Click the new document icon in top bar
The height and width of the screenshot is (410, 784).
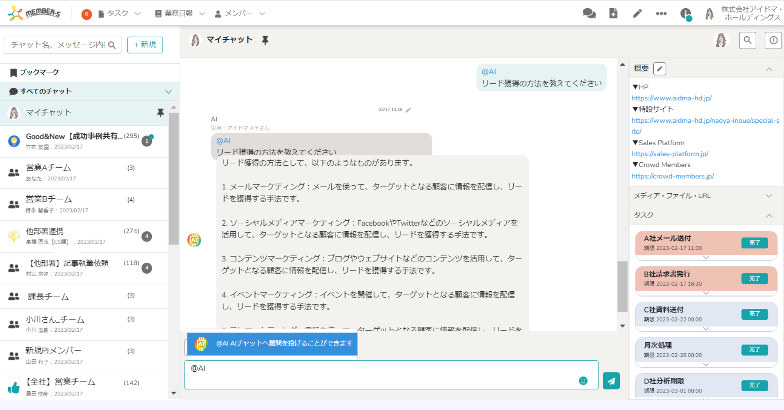[613, 13]
